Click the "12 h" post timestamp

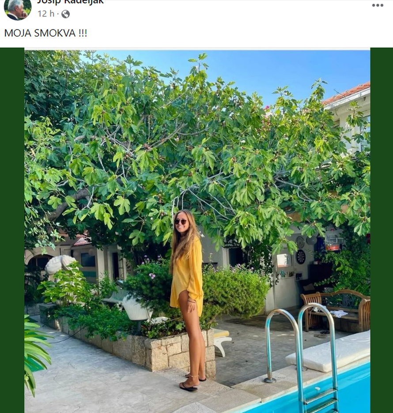(x=45, y=14)
